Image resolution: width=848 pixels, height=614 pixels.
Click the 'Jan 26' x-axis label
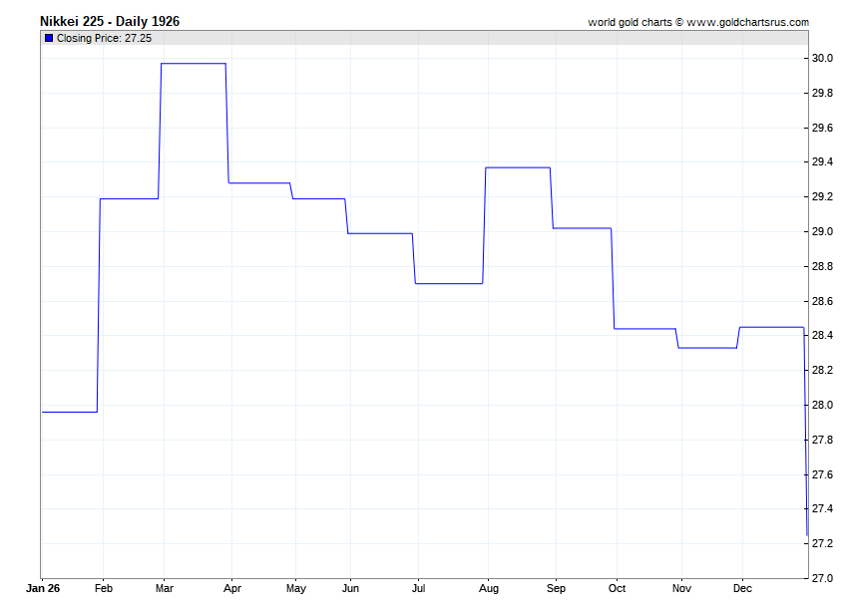coord(43,588)
